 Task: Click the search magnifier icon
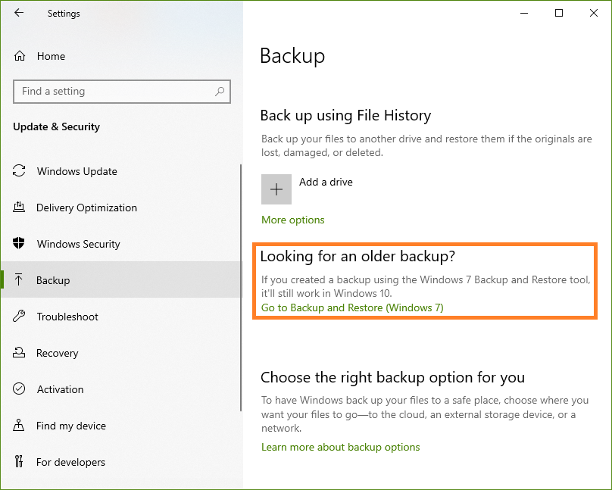220,92
